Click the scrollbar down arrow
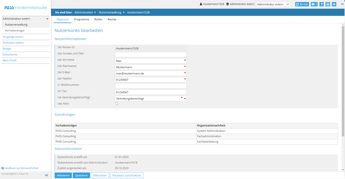The width and height of the screenshot is (345, 179). click(x=343, y=170)
